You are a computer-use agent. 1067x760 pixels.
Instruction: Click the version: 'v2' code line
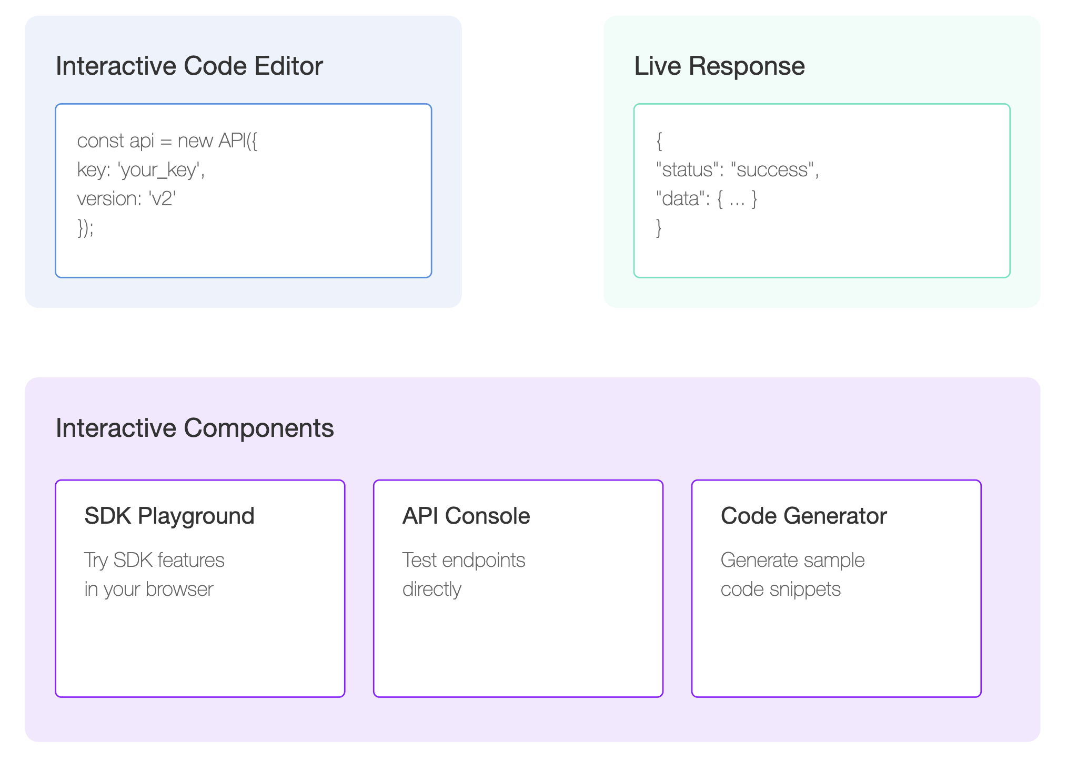point(126,199)
